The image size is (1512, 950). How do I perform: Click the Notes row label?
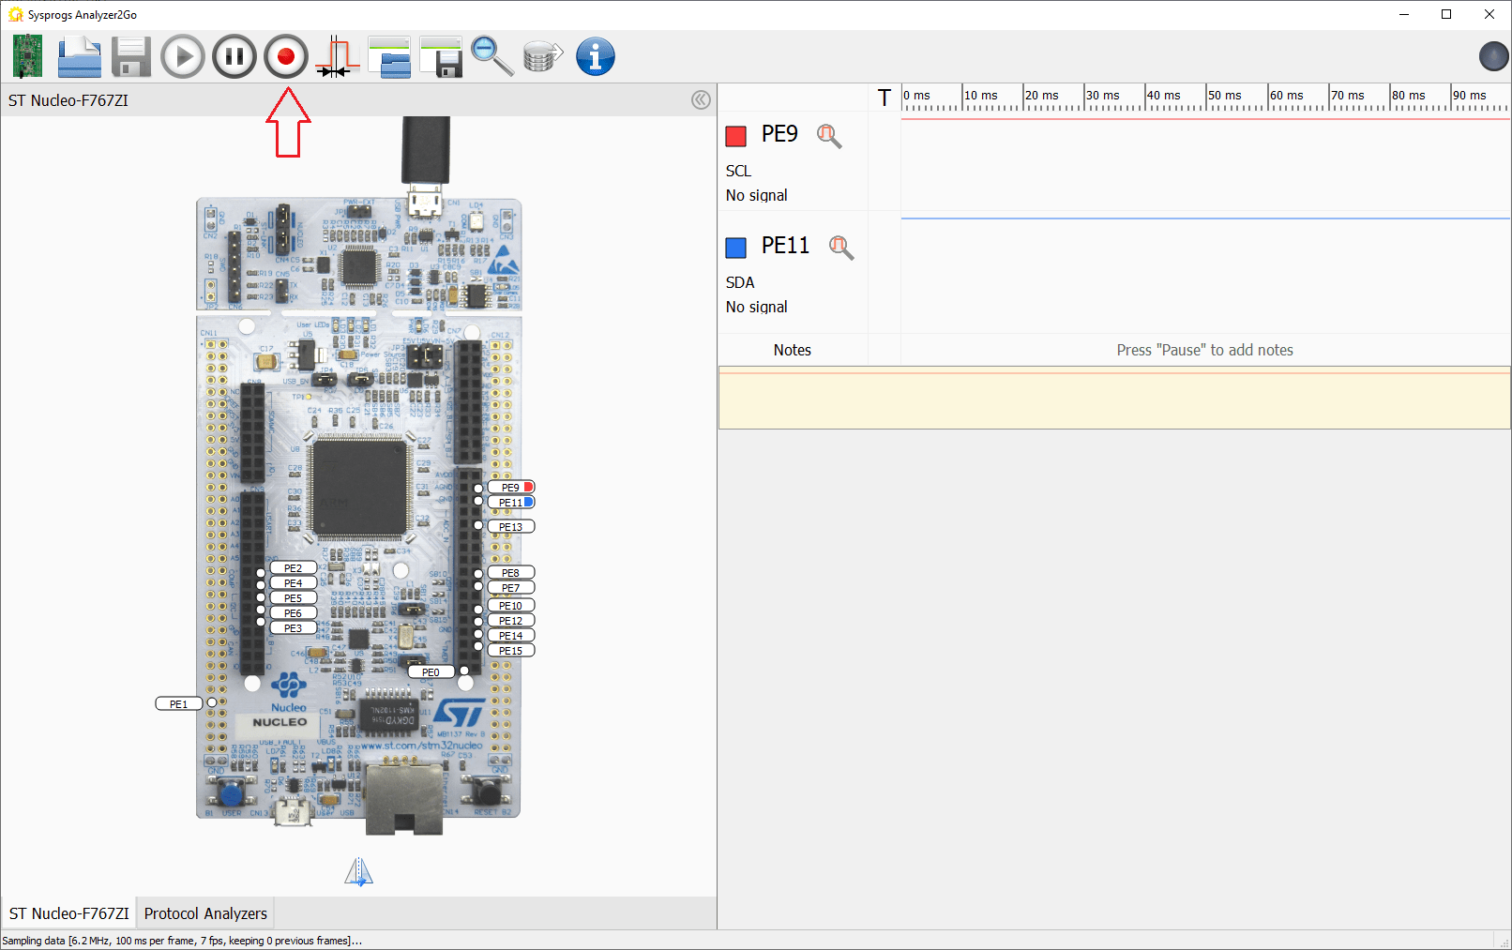793,350
